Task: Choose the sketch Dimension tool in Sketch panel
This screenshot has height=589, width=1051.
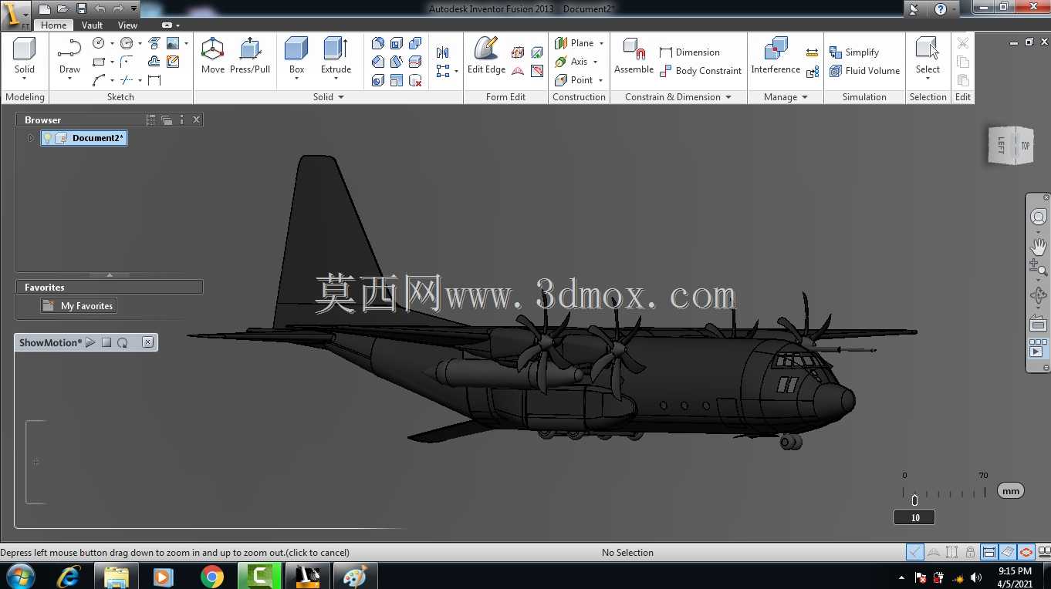Action: pyautogui.click(x=154, y=80)
